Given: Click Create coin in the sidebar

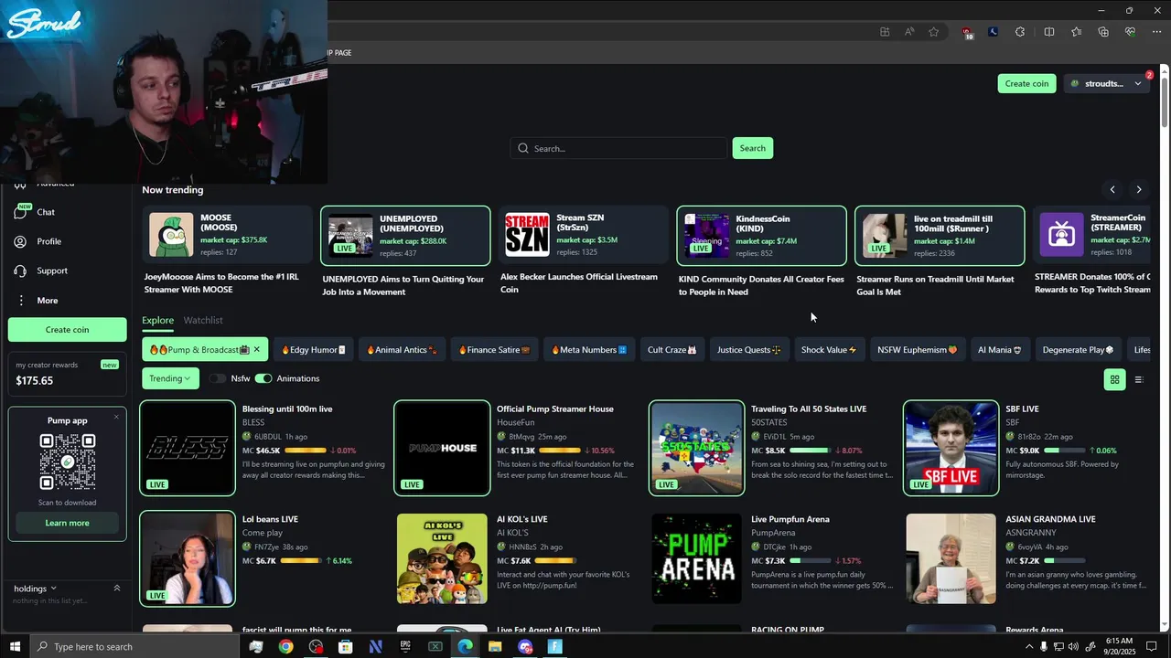Looking at the screenshot, I should (68, 329).
